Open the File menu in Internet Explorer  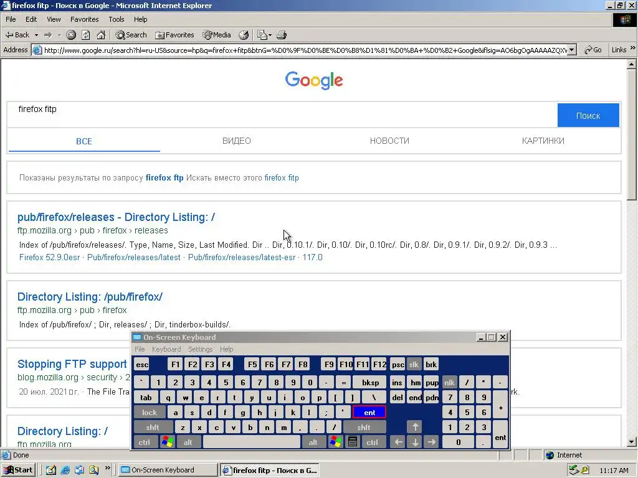(x=11, y=19)
